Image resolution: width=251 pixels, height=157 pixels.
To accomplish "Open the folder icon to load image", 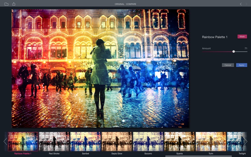I will tap(6, 4).
